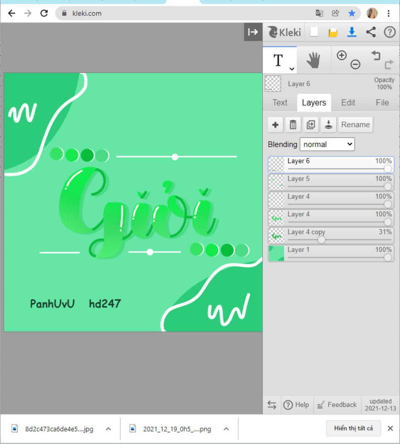This screenshot has width=400, height=444.
Task: Add a new layer
Action: (x=275, y=125)
